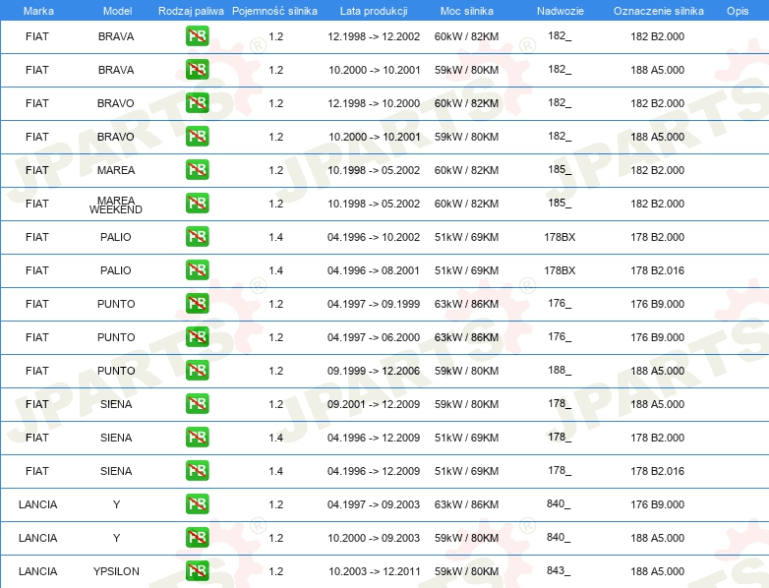Click fuel icon in BRAVO 182 B2.000 row
Screen dimensions: 769x588
coord(197,103)
